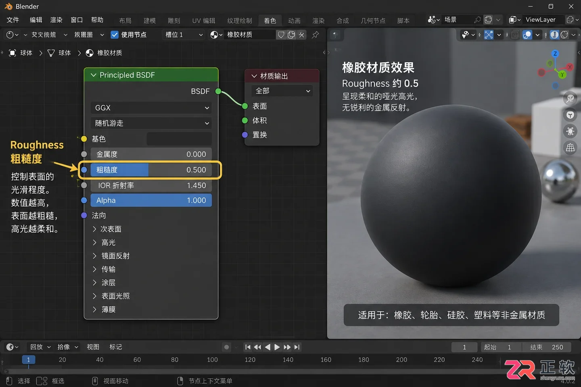The height and width of the screenshot is (387, 581).
Task: Click the scene browse icon beside 场景
Action: coord(434,19)
